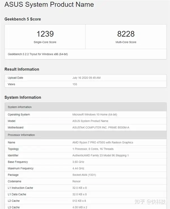Image resolution: width=170 pixels, height=209 pixels.
Task: Click the Topology label
Action: tap(13, 149)
